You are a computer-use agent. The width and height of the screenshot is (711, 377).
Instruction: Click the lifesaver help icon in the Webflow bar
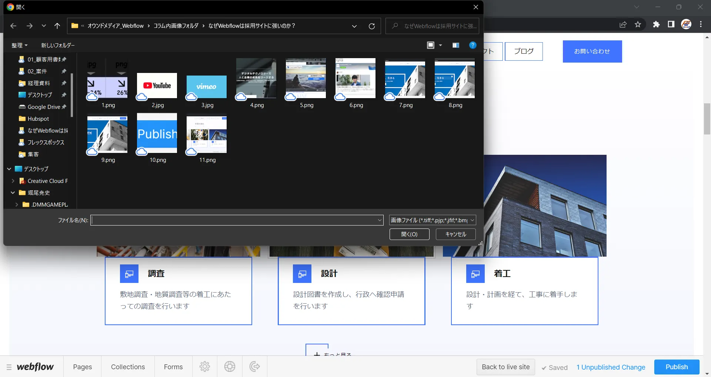[230, 367]
